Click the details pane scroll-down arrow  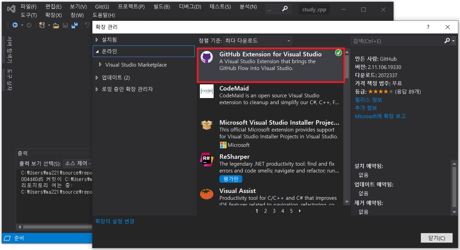click(455, 212)
